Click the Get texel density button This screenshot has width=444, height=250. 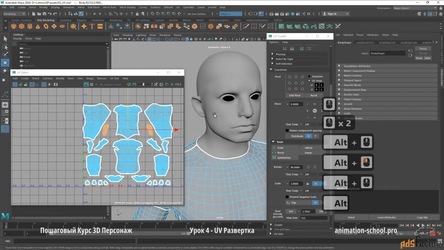pos(291,211)
